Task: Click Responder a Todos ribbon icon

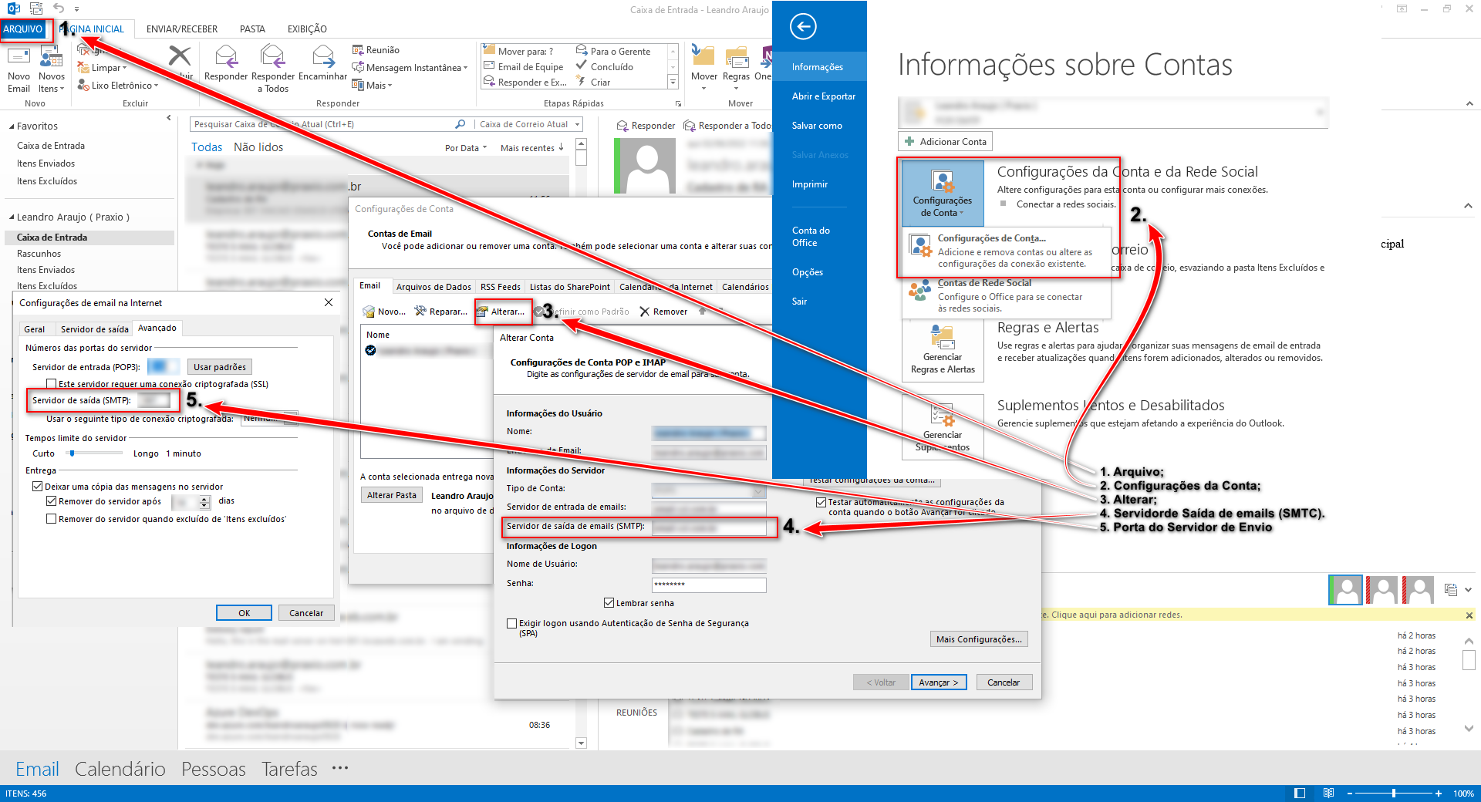Action: pos(273,69)
